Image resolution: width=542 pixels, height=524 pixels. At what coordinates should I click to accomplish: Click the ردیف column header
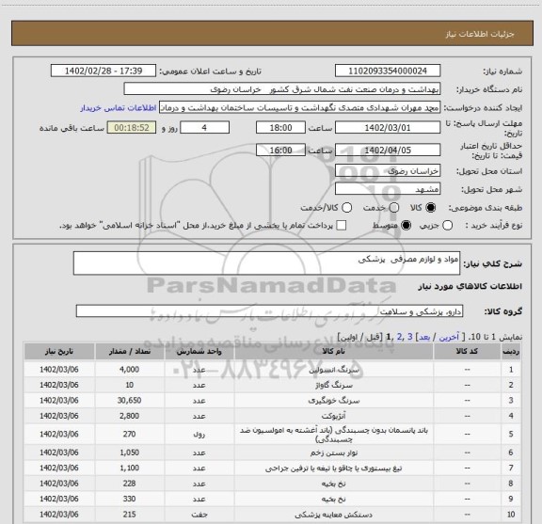click(511, 351)
